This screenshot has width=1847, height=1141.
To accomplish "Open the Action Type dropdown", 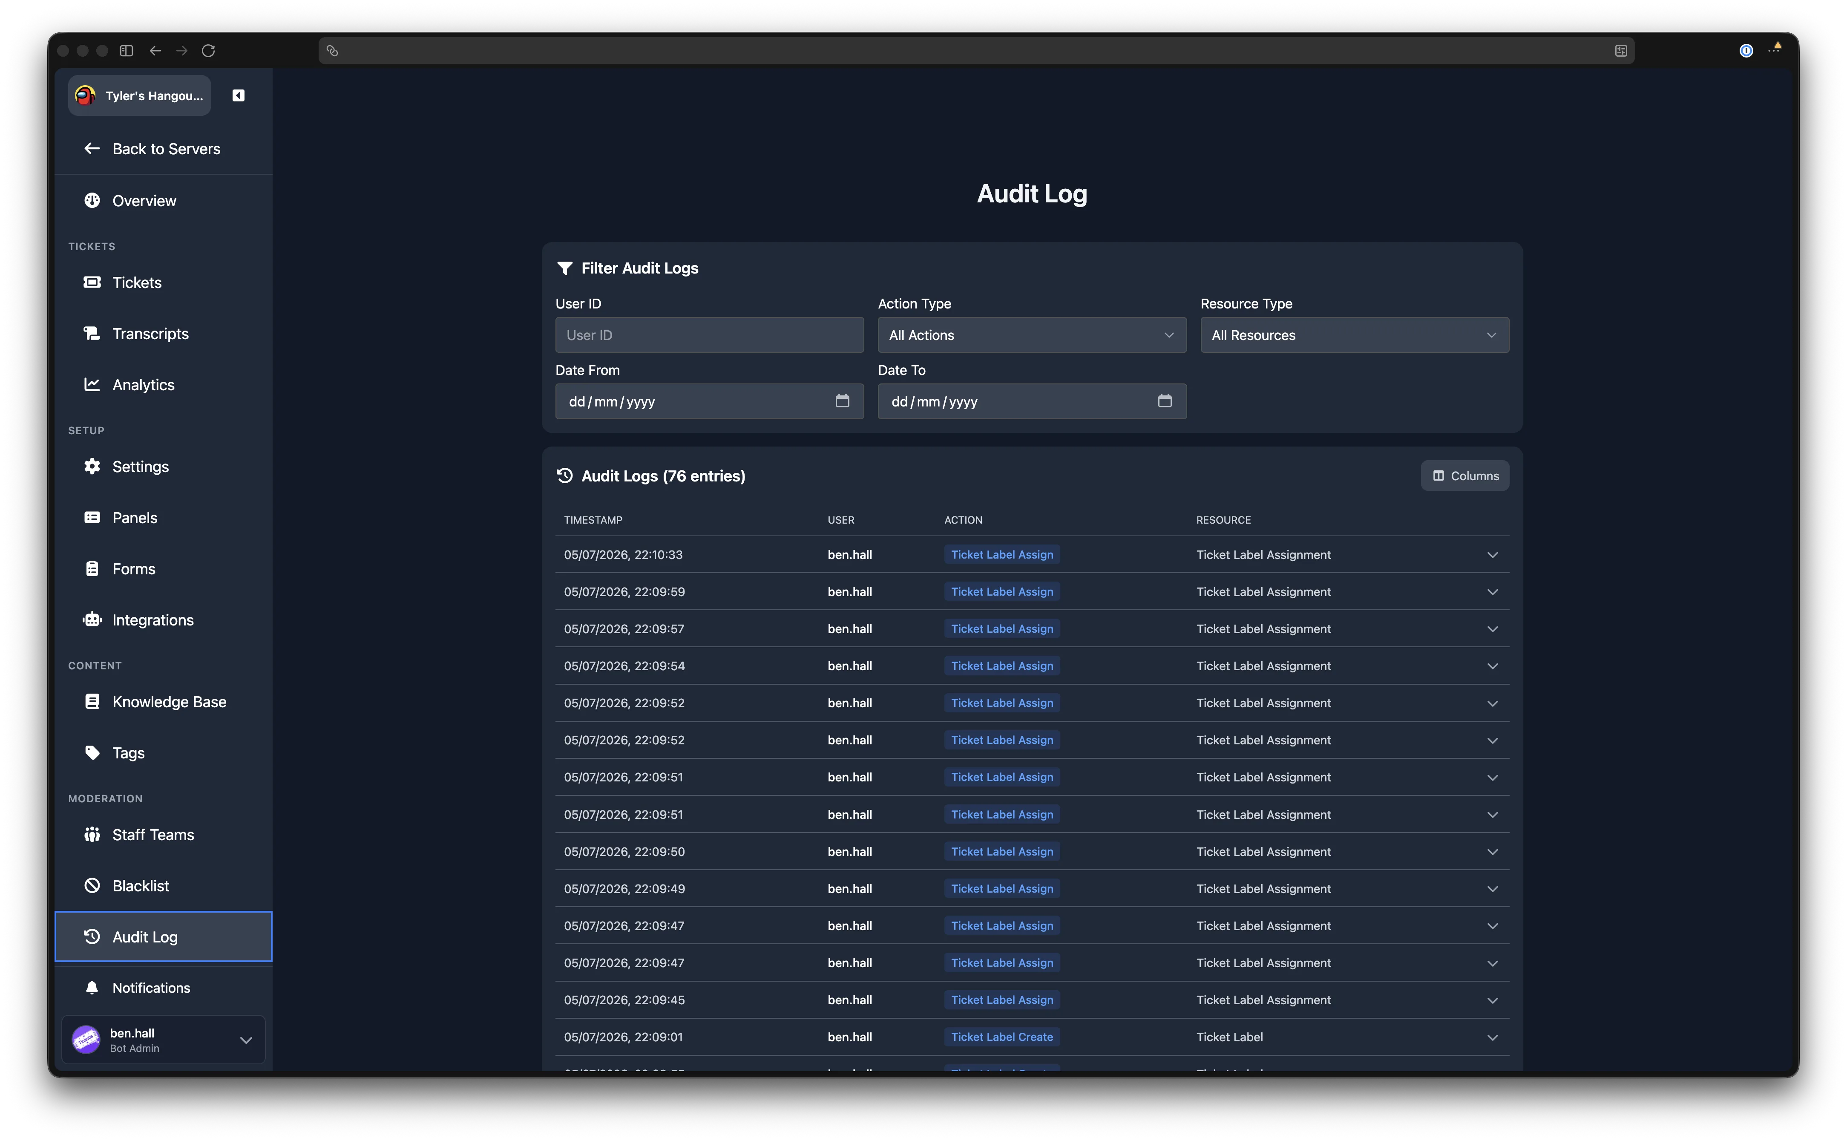I will coord(1031,335).
